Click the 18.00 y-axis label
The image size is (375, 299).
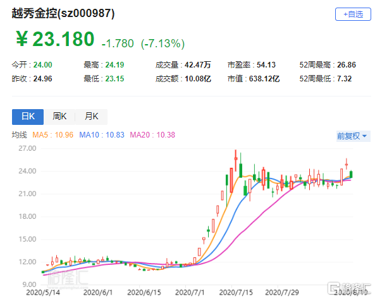27,216
